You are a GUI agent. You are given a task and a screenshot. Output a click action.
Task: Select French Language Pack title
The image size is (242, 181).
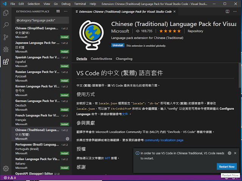(37, 115)
